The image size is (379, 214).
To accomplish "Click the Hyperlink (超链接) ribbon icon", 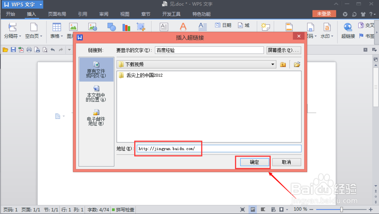I will [348, 27].
